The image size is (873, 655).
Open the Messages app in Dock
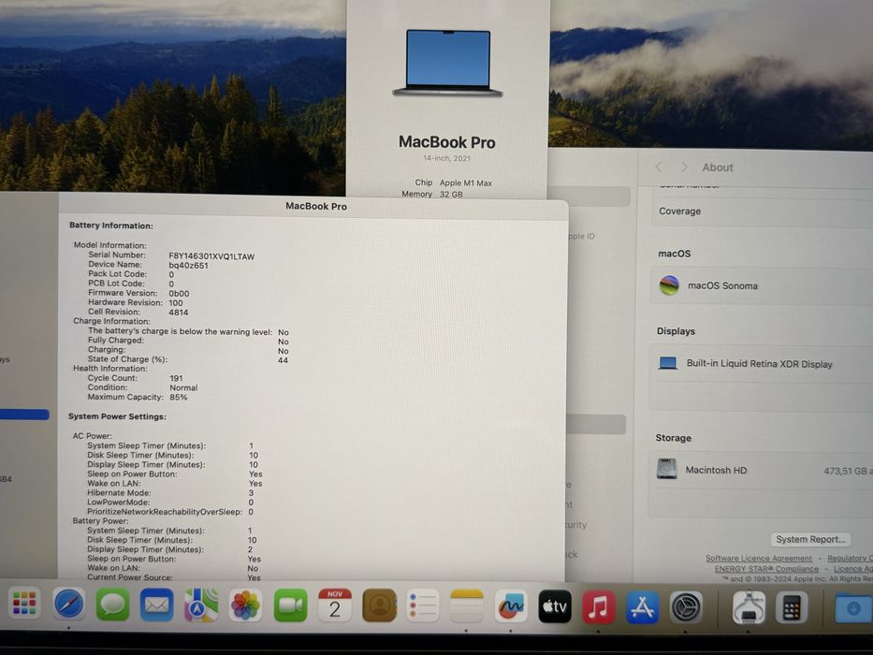(x=113, y=604)
